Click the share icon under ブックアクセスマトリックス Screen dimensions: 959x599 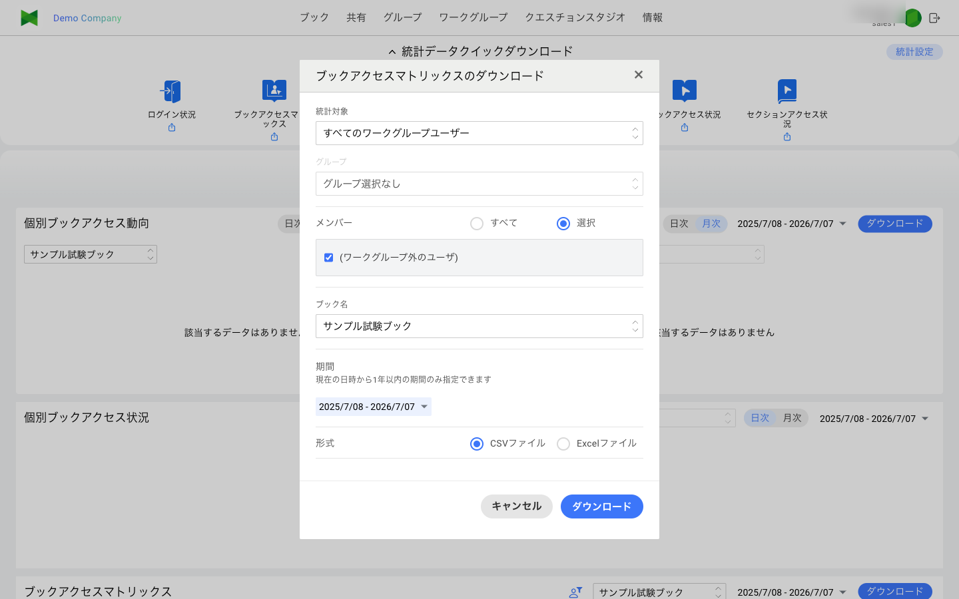(274, 137)
